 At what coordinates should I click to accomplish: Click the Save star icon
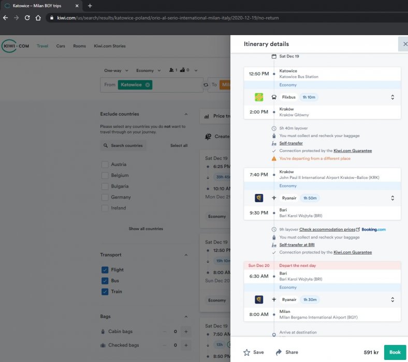247,352
